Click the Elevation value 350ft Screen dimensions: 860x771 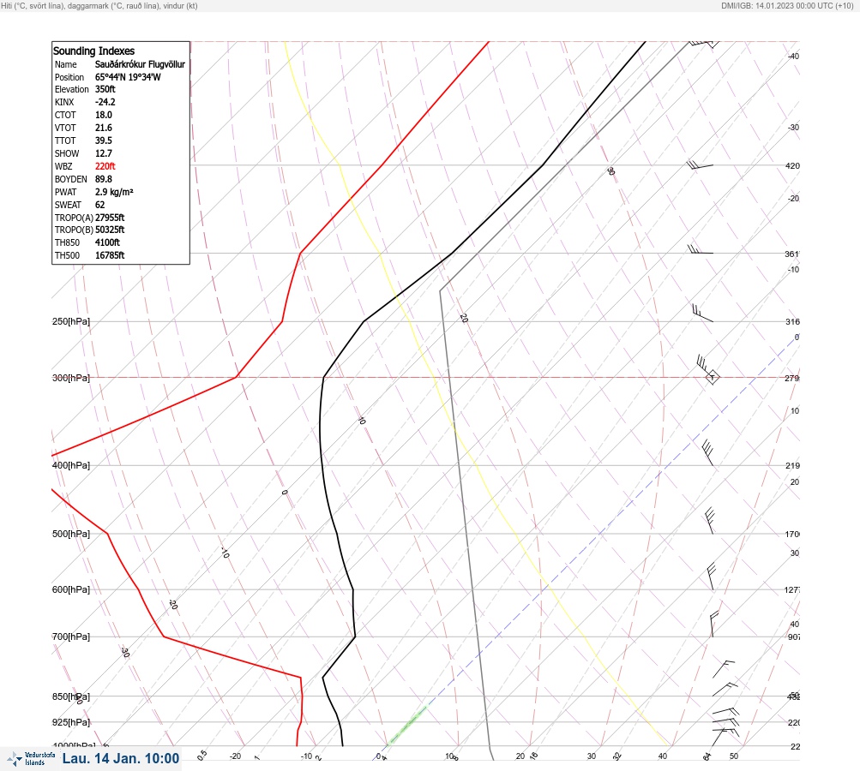pyautogui.click(x=105, y=89)
